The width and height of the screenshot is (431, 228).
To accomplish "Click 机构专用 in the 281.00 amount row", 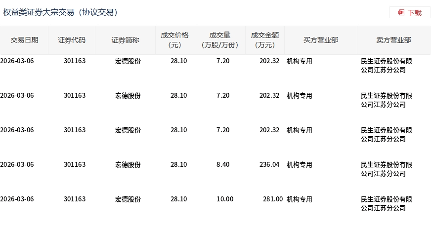I will [x=300, y=199].
